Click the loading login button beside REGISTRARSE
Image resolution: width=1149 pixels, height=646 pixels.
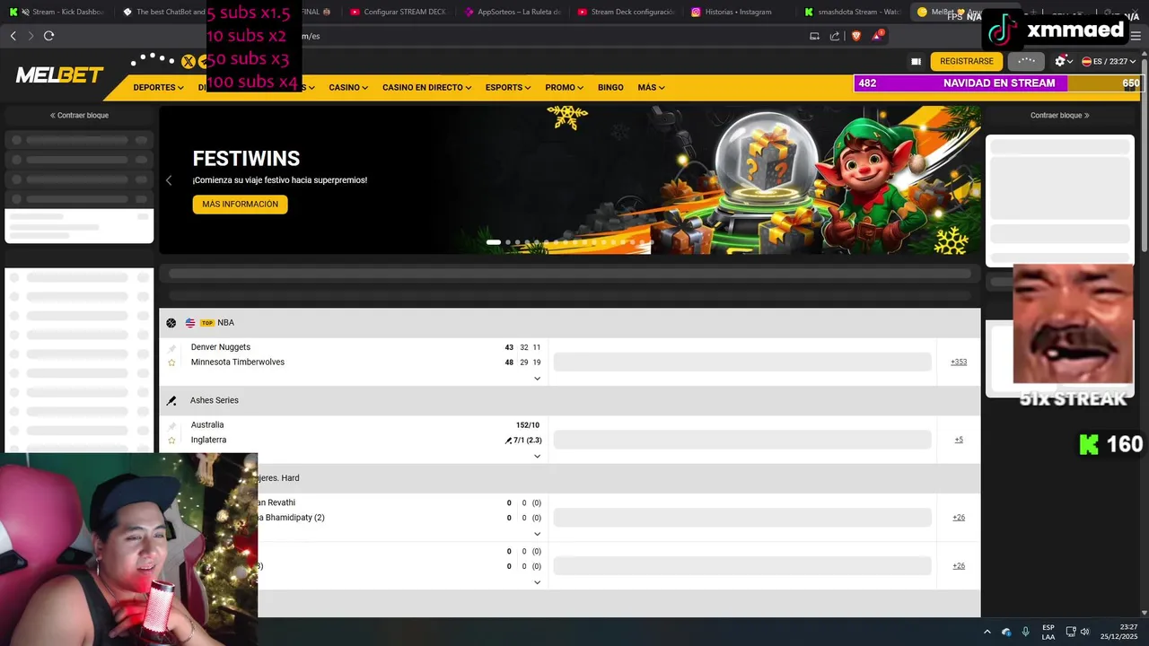[x=1026, y=62]
